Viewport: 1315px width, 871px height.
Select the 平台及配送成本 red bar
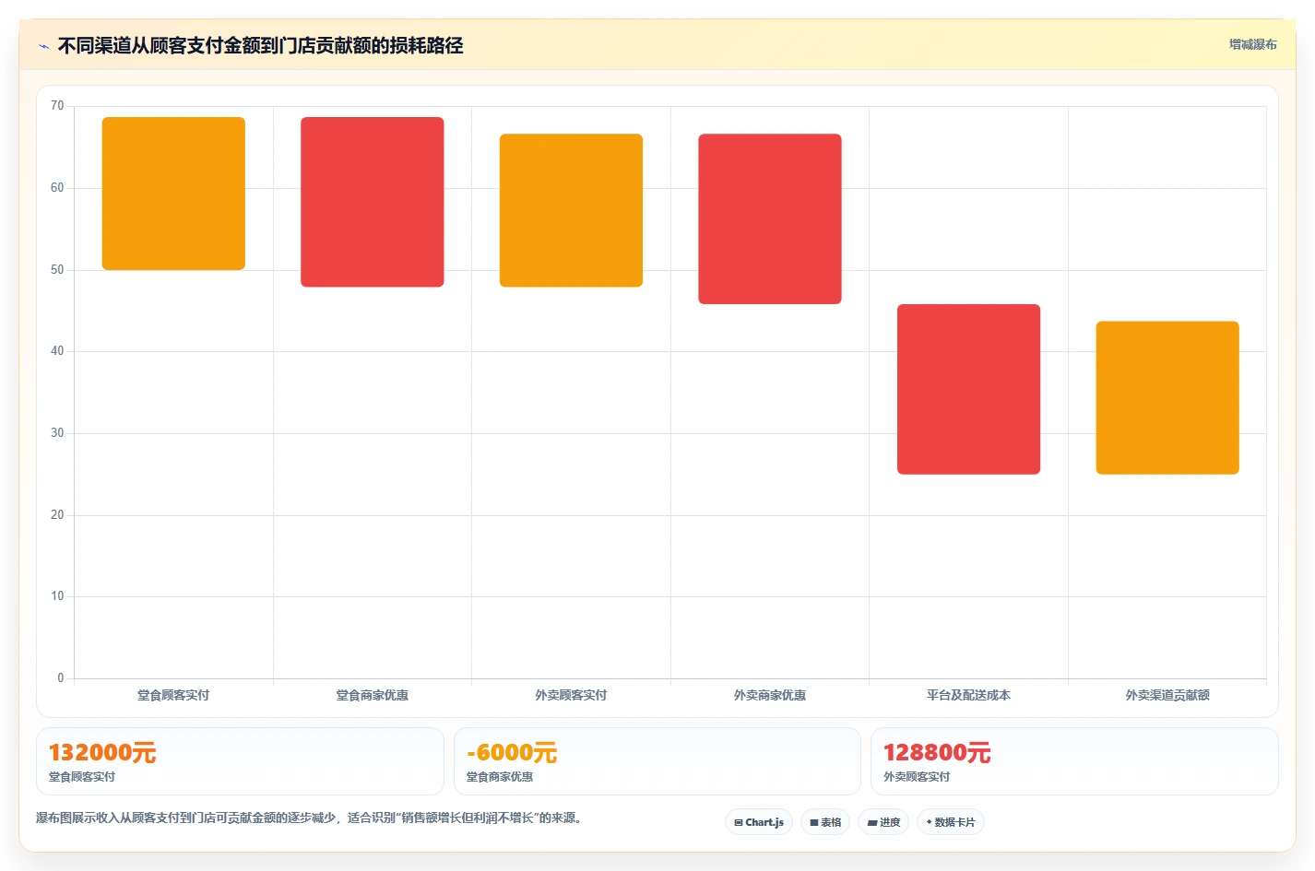tap(968, 389)
